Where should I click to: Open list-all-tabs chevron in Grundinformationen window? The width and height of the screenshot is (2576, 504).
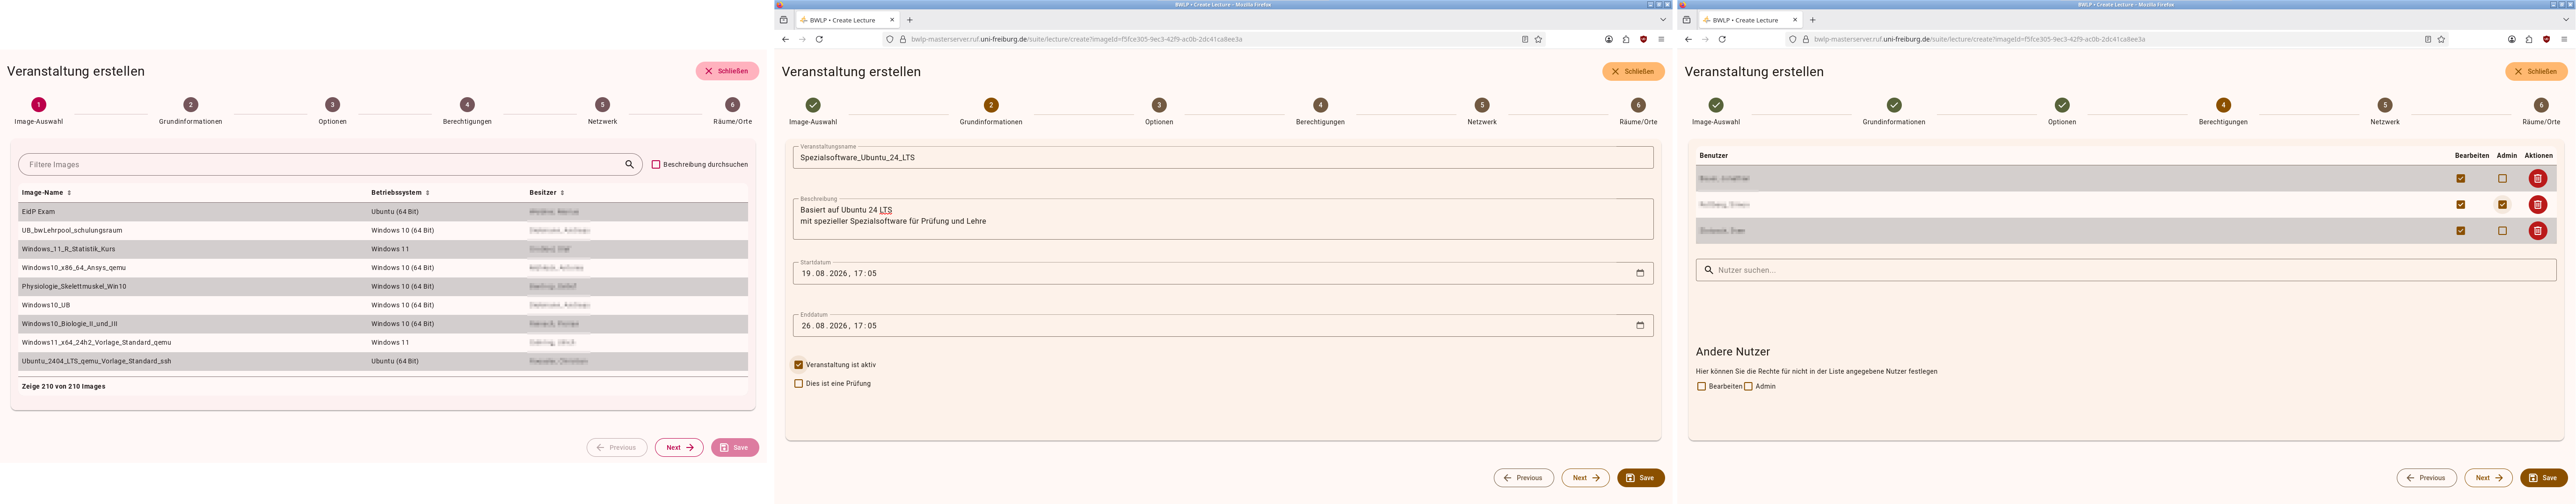tap(1663, 20)
